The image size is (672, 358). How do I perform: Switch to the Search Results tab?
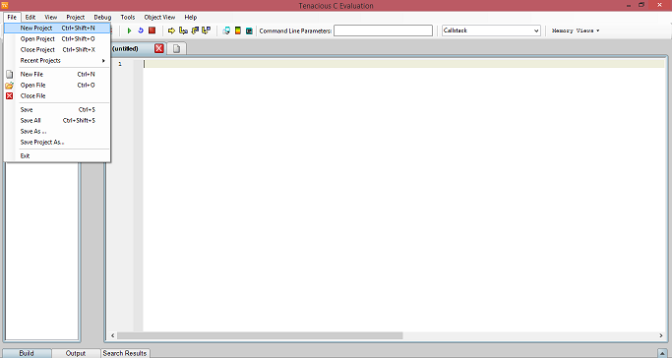coord(125,353)
